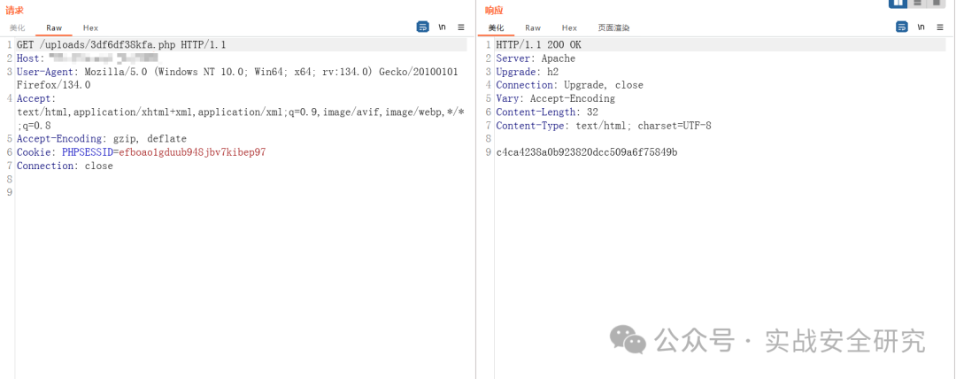Click the User-Agent header name
Viewport: 956px width, 379px height.
[x=48, y=72]
